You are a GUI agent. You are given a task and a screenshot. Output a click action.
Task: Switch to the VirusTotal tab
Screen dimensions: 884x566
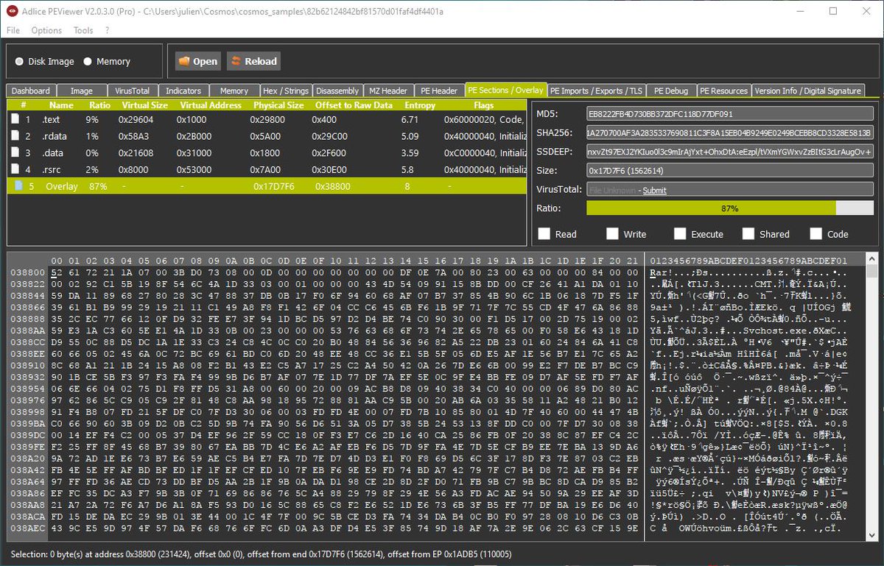coord(132,91)
